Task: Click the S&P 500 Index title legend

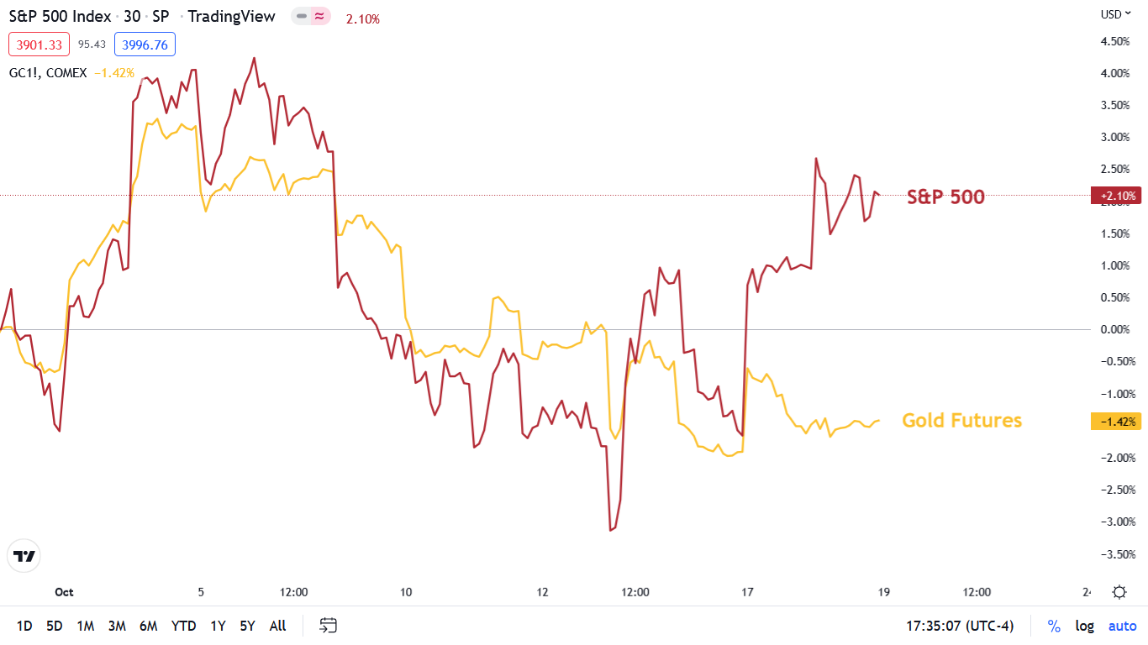Action: tap(59, 17)
